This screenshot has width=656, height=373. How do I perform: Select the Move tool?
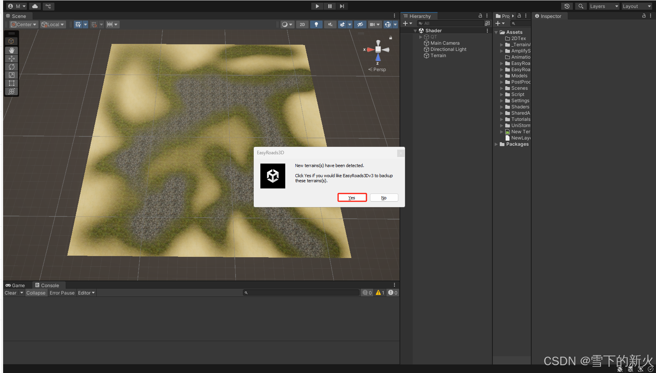tap(11, 59)
